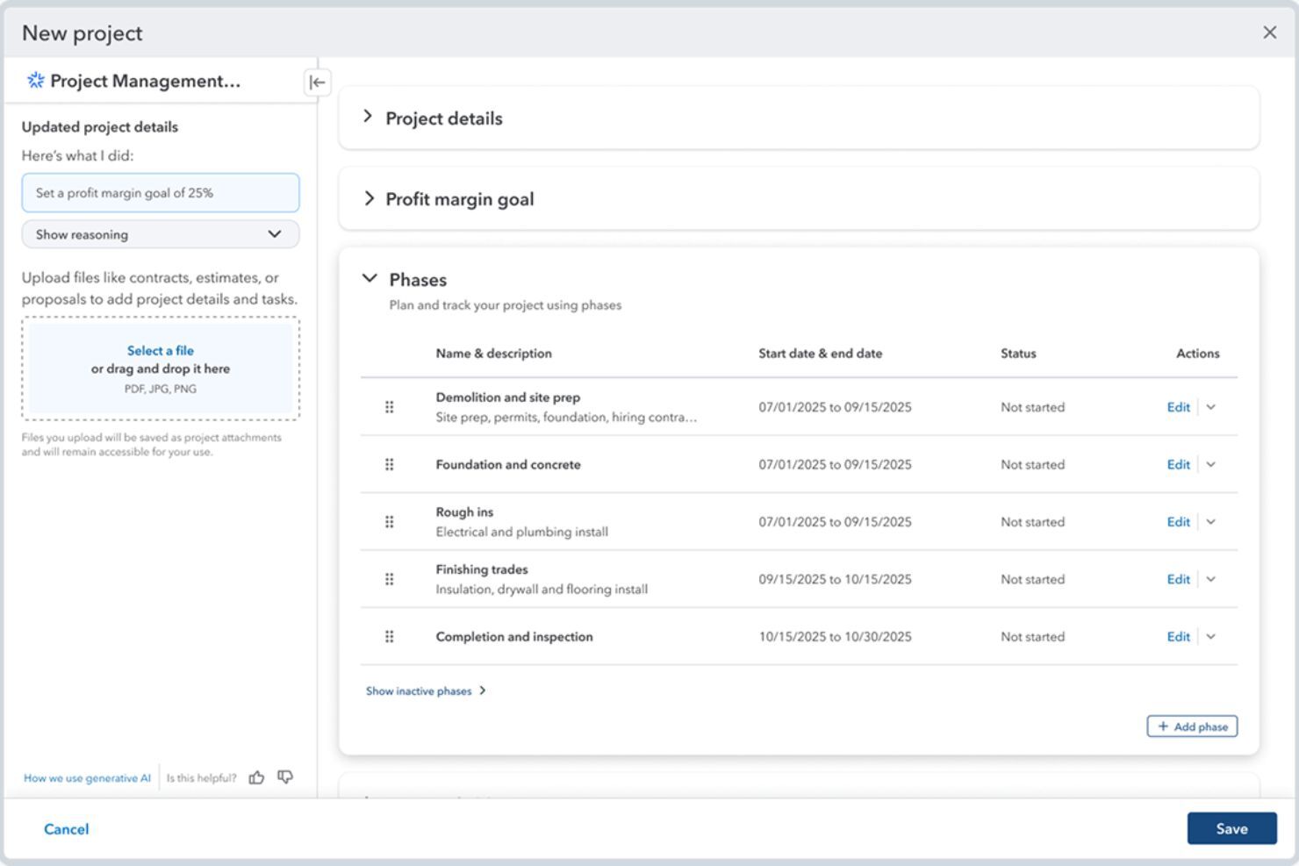Screen dimensions: 1299x866
Task: Expand the Profit margin goal section
Action: (x=369, y=198)
